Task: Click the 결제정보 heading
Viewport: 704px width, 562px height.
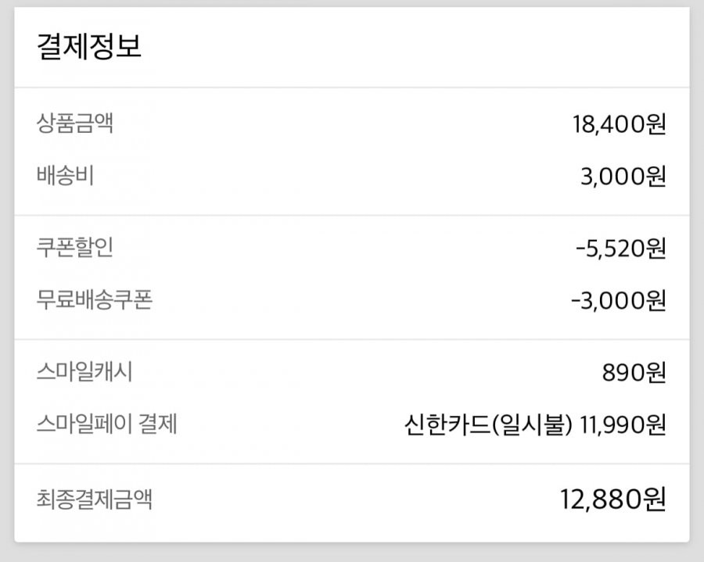Action: pos(89,47)
